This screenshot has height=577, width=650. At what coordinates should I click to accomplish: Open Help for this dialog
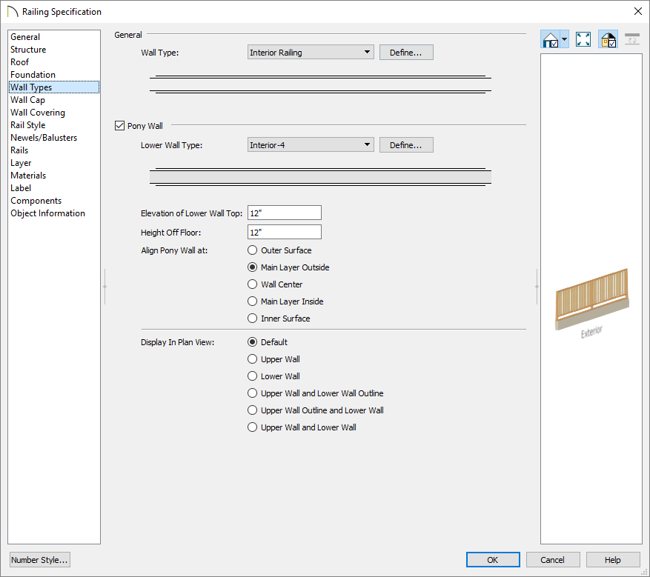pyautogui.click(x=613, y=560)
